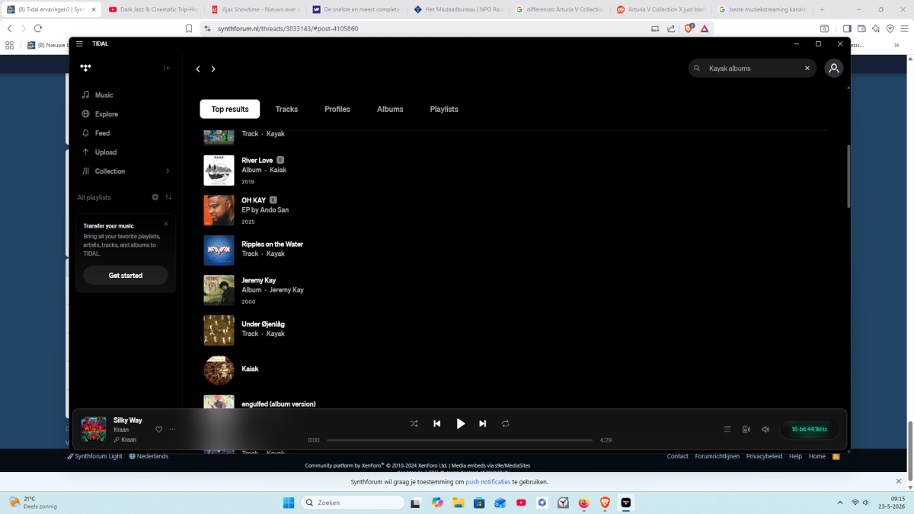Skip to the previous track
The height and width of the screenshot is (514, 914).
pos(437,423)
